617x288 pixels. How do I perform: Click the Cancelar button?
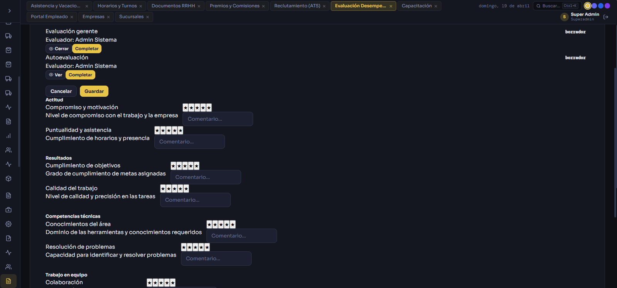(x=61, y=91)
